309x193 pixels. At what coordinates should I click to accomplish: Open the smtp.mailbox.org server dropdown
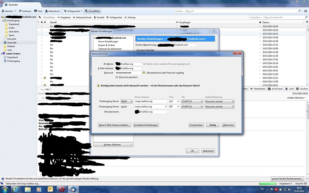click(166, 107)
